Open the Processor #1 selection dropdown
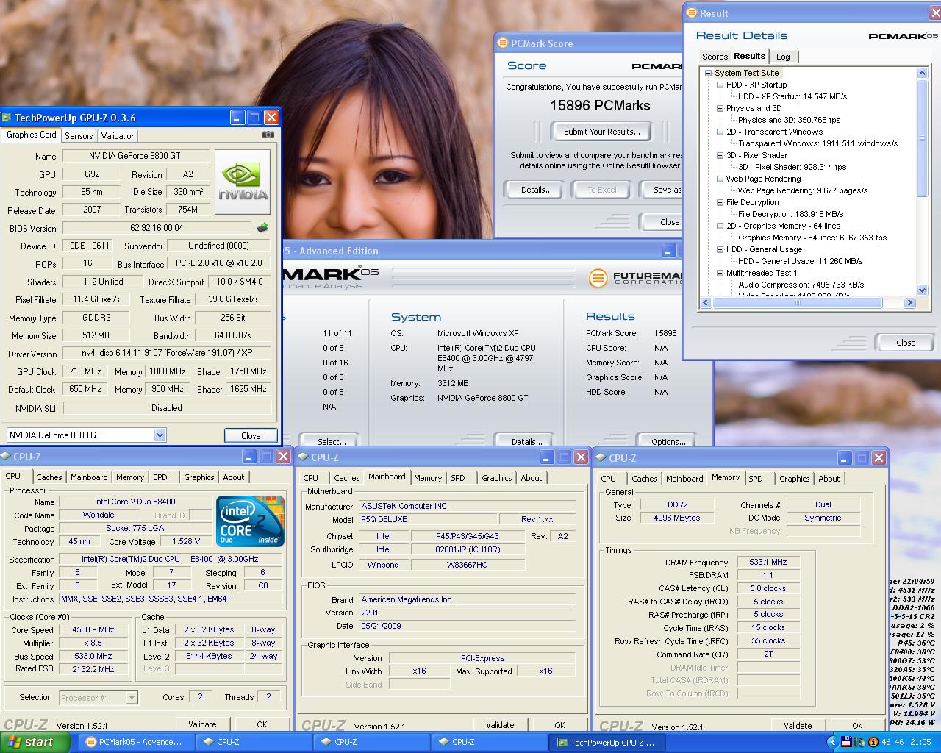The image size is (941, 753). click(x=132, y=697)
